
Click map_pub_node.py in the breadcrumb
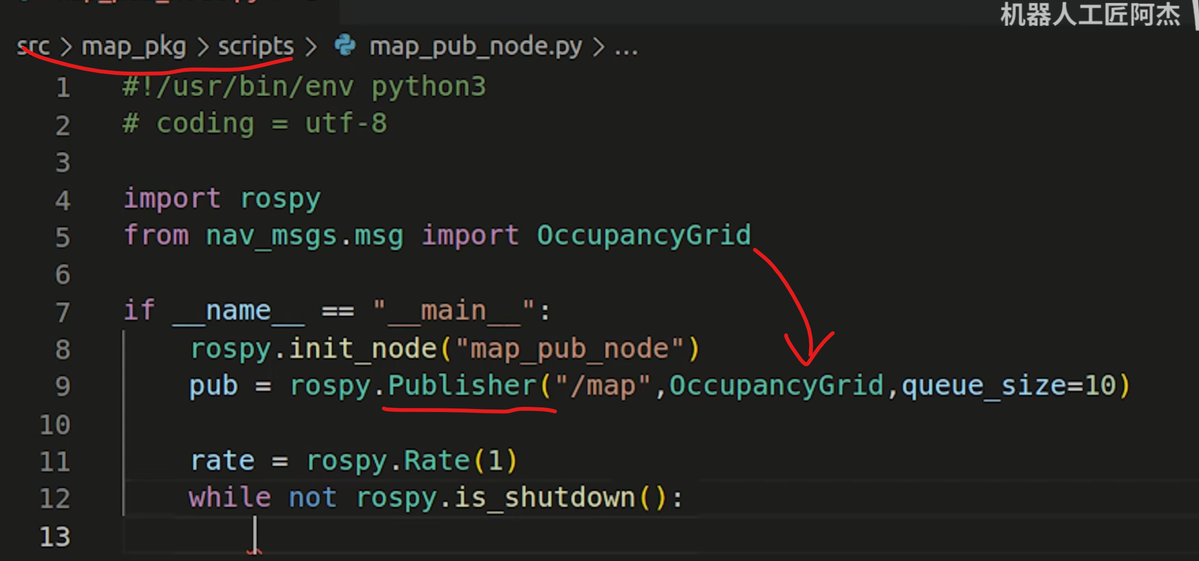(x=475, y=46)
